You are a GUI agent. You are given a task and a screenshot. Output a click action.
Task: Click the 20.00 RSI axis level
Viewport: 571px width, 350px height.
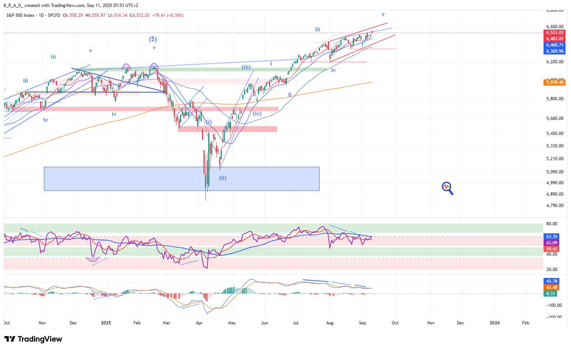coord(552,270)
